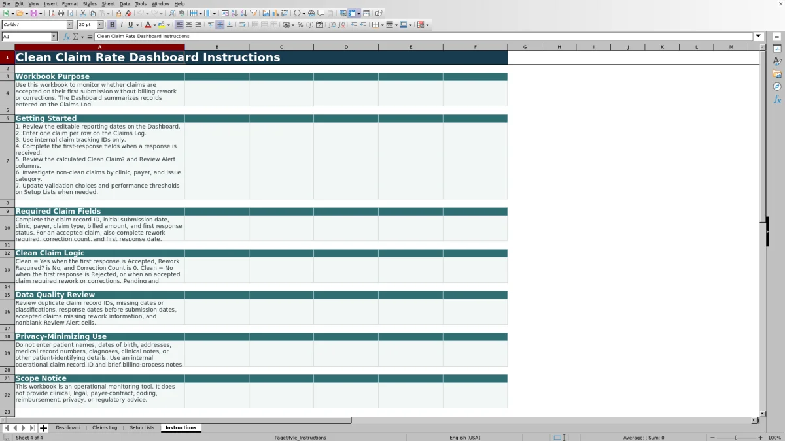The width and height of the screenshot is (785, 441).
Task: Open the Font Size dropdown
Action: pos(100,25)
